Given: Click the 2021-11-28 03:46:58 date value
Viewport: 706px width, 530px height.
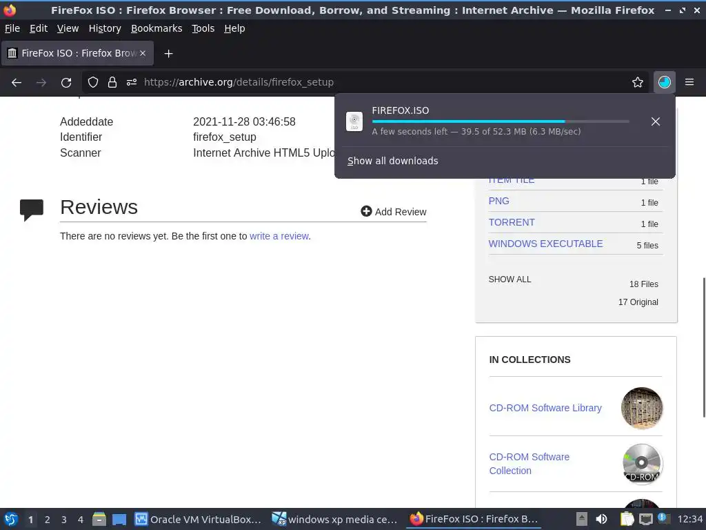Looking at the screenshot, I should pyautogui.click(x=244, y=121).
